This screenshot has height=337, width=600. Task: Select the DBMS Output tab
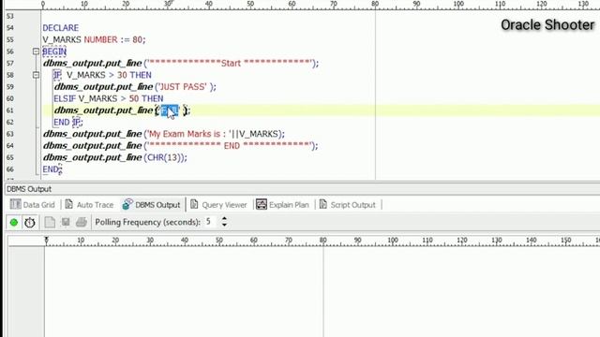click(x=152, y=205)
